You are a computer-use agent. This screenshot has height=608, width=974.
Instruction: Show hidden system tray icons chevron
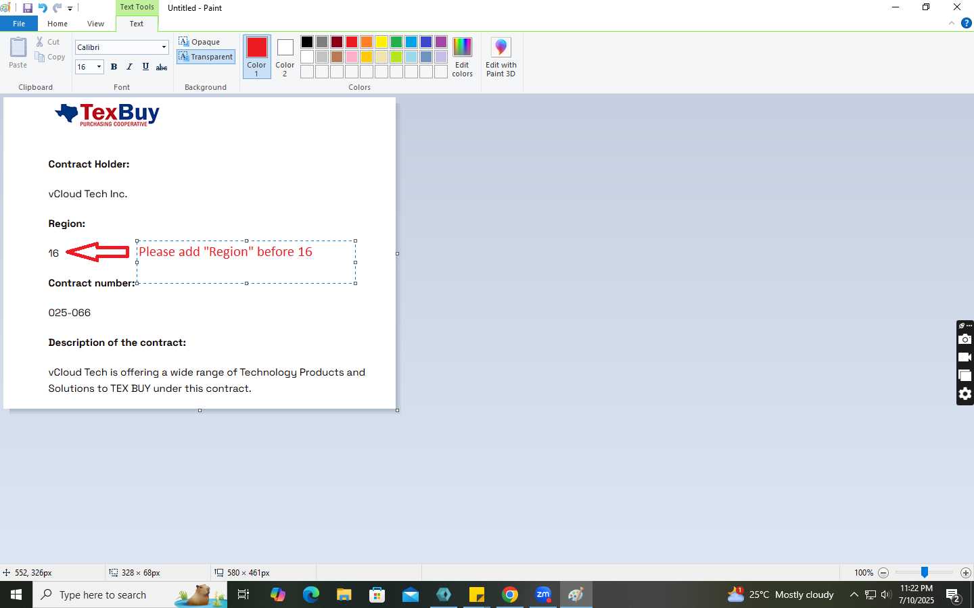pyautogui.click(x=854, y=594)
